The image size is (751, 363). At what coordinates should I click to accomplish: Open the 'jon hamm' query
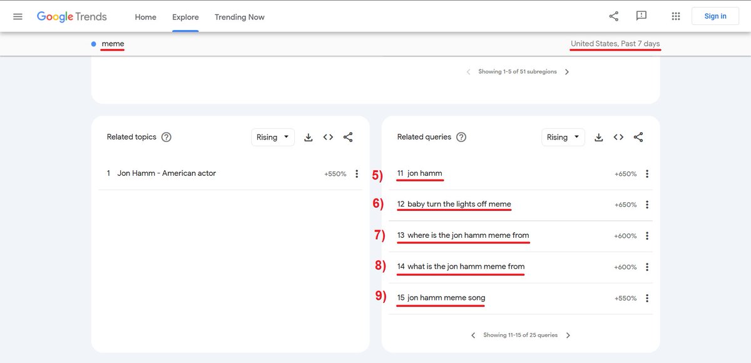click(x=424, y=173)
